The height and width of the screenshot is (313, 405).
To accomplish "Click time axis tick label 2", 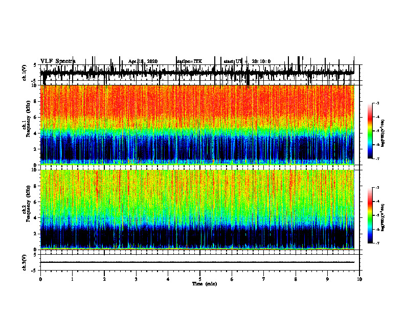I will (104, 279).
